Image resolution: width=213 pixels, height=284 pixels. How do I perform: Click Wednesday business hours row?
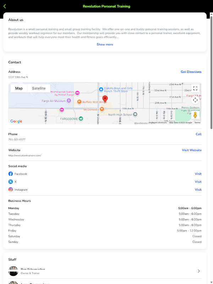[x=105, y=219]
